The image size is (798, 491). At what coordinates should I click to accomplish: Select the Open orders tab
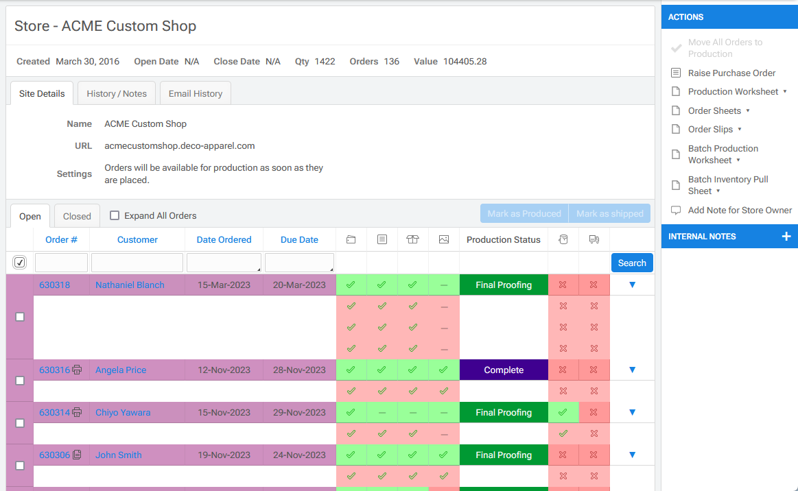[x=30, y=216]
